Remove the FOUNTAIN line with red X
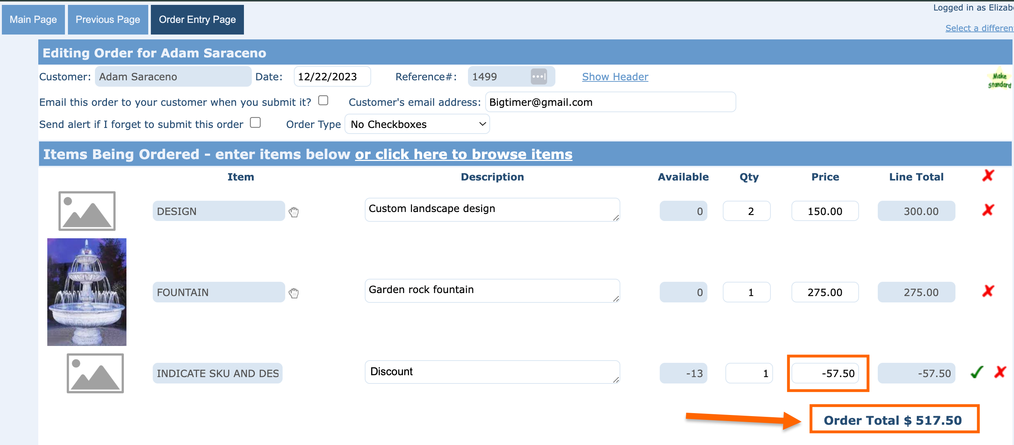Screen dimensions: 1014x445 (x=988, y=291)
